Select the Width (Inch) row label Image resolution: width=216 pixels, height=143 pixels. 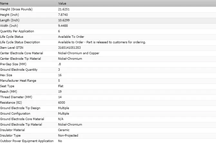[9, 26]
